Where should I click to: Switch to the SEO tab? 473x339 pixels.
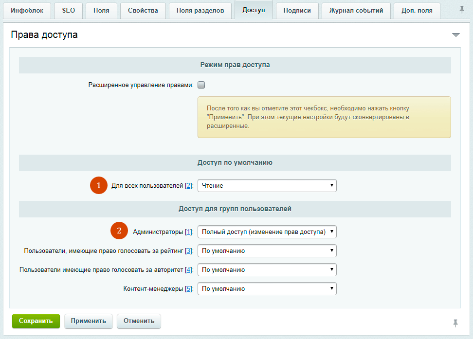tap(69, 10)
